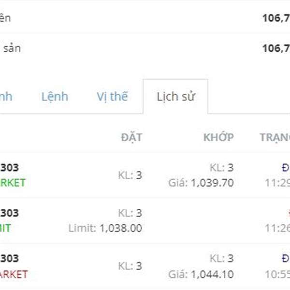Click the TRẠNG column header
Image resolution: width=290 pixels, height=290 pixels.
275,138
